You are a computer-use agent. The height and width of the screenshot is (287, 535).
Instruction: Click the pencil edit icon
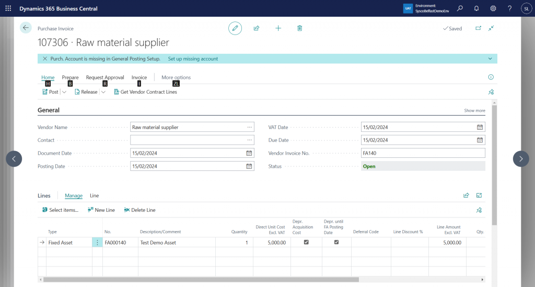click(x=235, y=28)
